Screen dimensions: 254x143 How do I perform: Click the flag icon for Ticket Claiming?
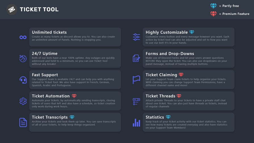coord(136,80)
